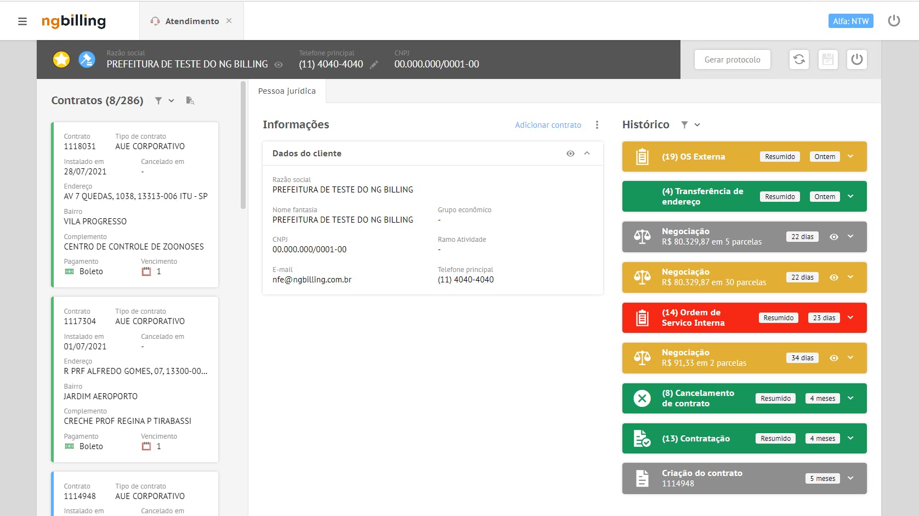Expand the Negociação em 30 parcelas entry
The height and width of the screenshot is (516, 919).
850,277
